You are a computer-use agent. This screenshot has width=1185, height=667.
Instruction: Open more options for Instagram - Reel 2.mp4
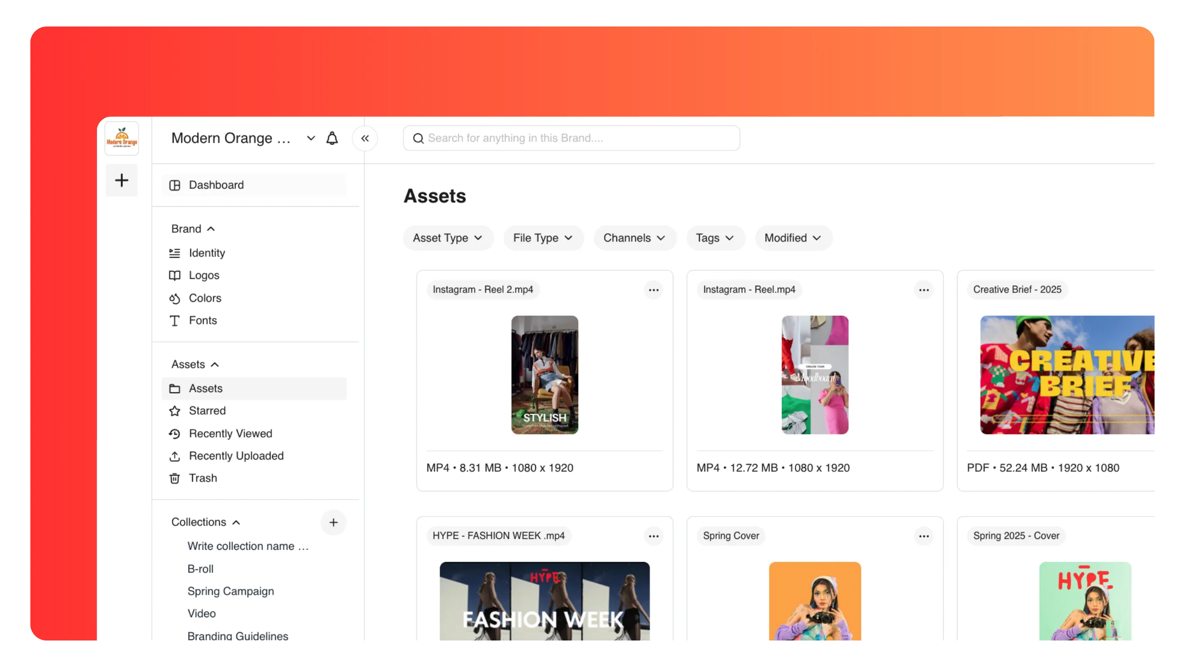click(653, 290)
